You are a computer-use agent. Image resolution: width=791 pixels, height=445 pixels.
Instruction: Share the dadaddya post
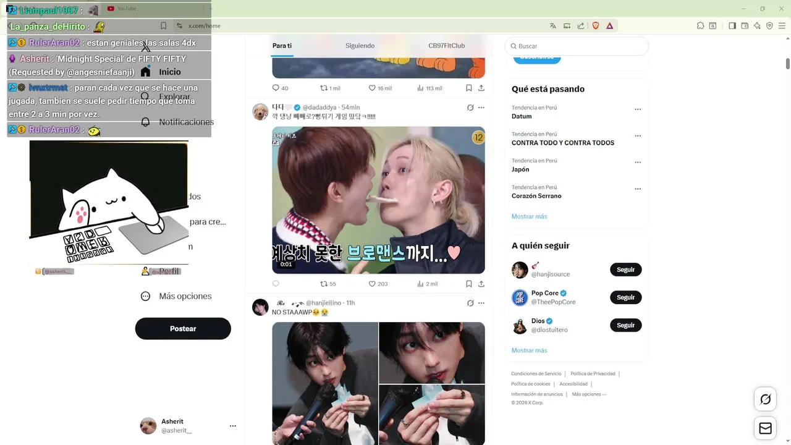[481, 284]
